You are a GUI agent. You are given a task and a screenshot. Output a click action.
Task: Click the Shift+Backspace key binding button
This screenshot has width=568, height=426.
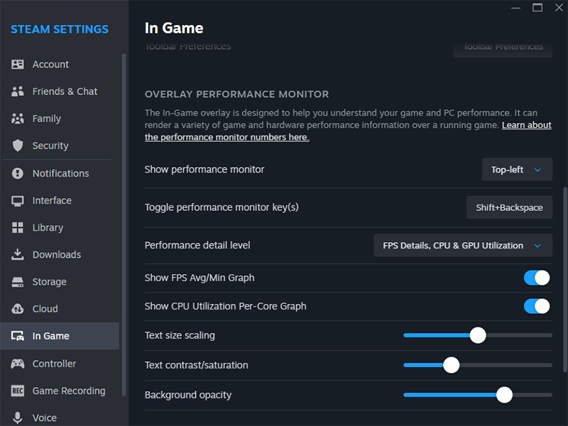click(x=509, y=207)
